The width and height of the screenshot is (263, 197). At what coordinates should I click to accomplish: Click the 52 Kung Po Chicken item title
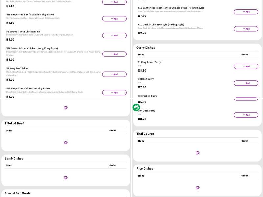(17, 68)
